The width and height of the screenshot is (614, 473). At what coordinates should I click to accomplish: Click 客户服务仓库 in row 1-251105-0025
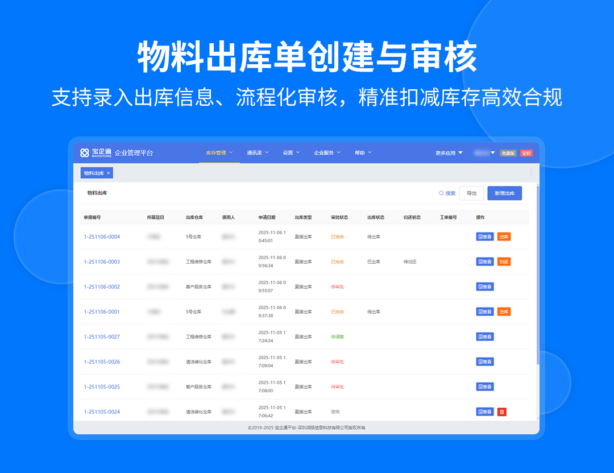198,387
